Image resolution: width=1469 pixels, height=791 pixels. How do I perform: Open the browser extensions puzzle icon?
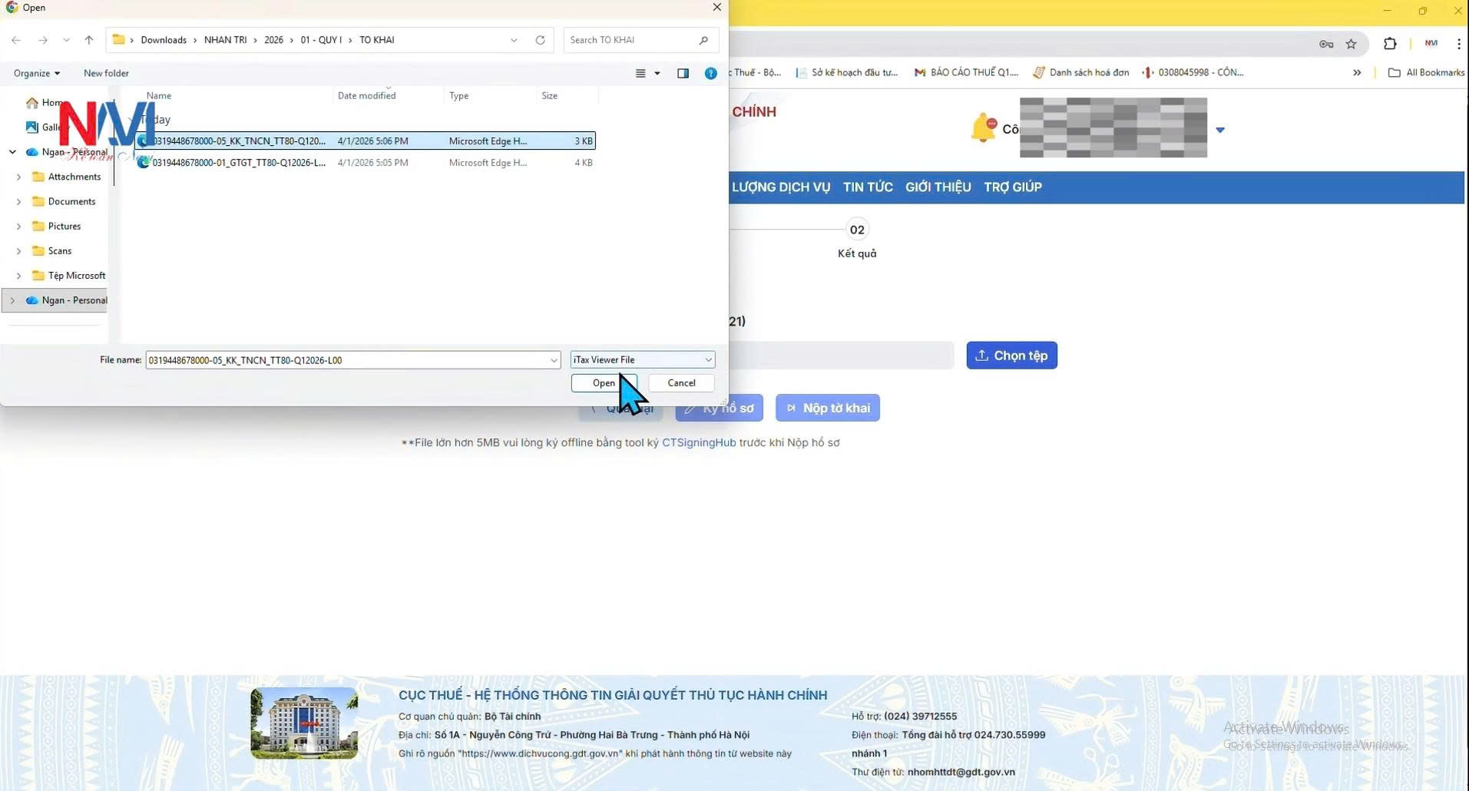[x=1389, y=44]
